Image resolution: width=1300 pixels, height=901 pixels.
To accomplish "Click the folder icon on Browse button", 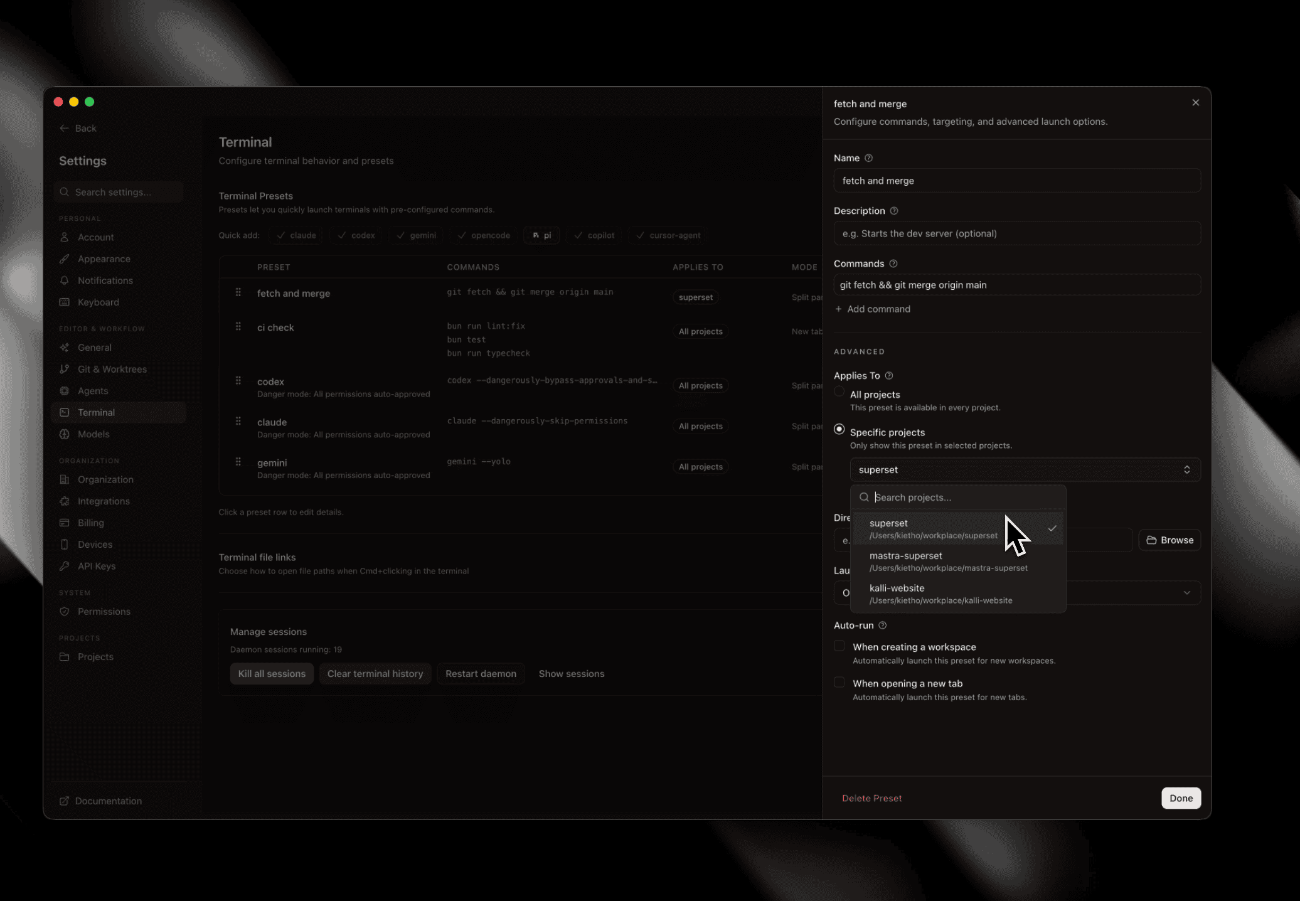I will tap(1151, 540).
